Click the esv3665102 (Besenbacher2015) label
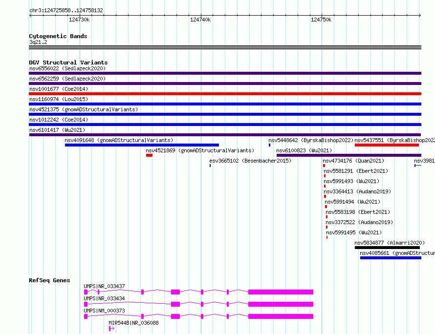The width and height of the screenshot is (435, 334). pyautogui.click(x=250, y=161)
